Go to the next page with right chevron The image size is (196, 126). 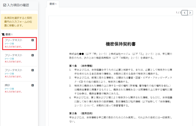(191, 13)
